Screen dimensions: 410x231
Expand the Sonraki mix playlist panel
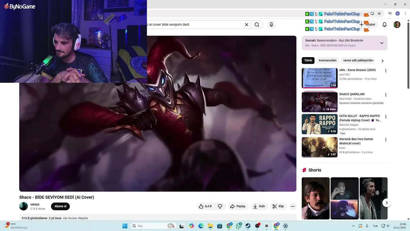coord(381,43)
